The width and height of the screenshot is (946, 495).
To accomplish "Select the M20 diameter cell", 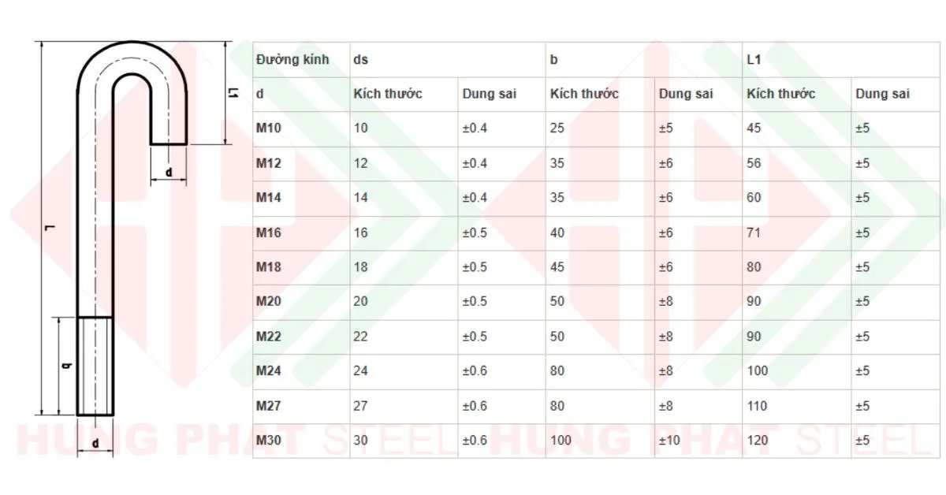I will coord(268,301).
